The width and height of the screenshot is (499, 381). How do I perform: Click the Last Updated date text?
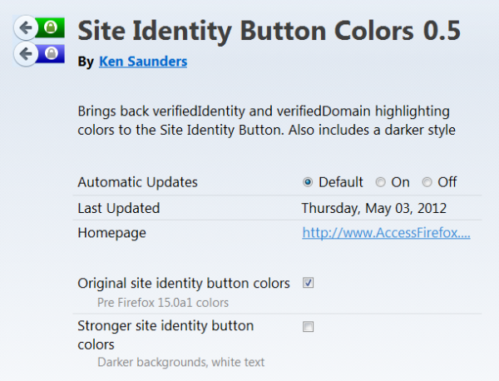point(374,208)
